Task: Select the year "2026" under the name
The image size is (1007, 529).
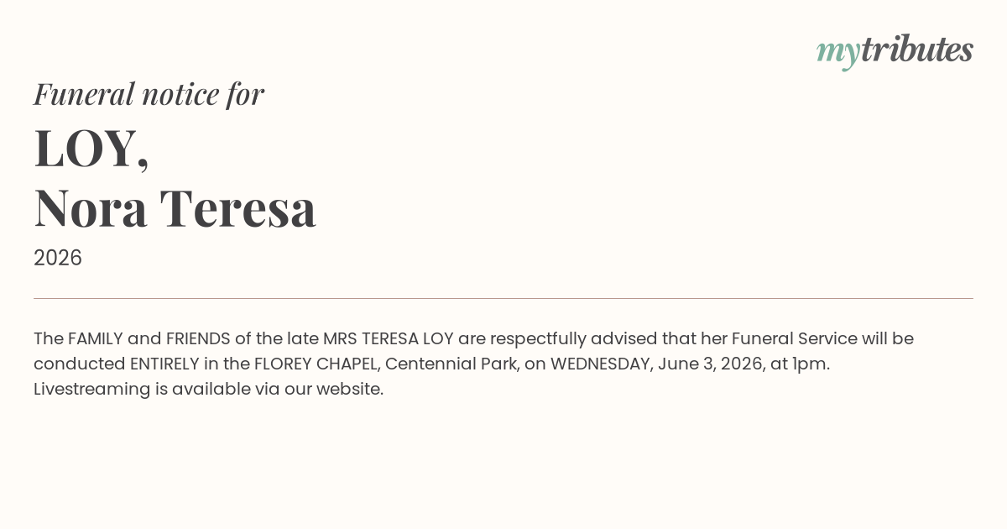Action: click(x=58, y=258)
